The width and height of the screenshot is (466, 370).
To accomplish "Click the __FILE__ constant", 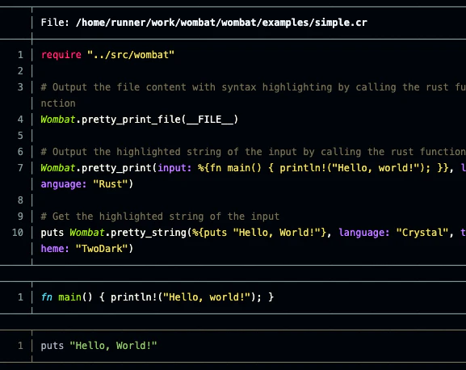I will (209, 120).
